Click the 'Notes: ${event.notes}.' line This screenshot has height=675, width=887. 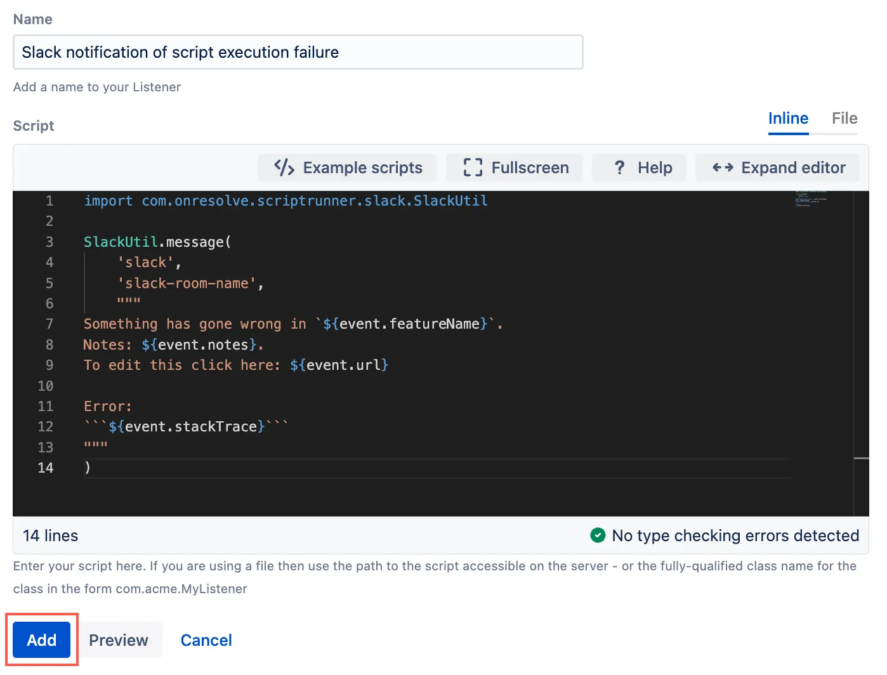tap(173, 345)
